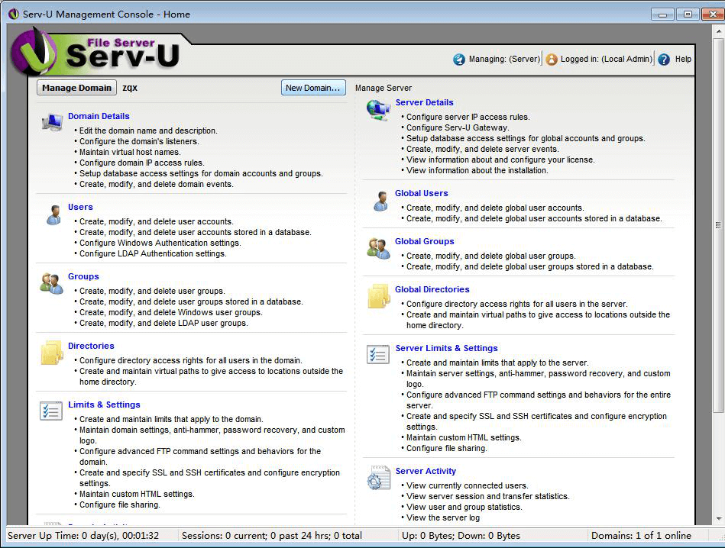Click Managing: (Server) text
This screenshot has height=548, width=725.
[x=504, y=59]
